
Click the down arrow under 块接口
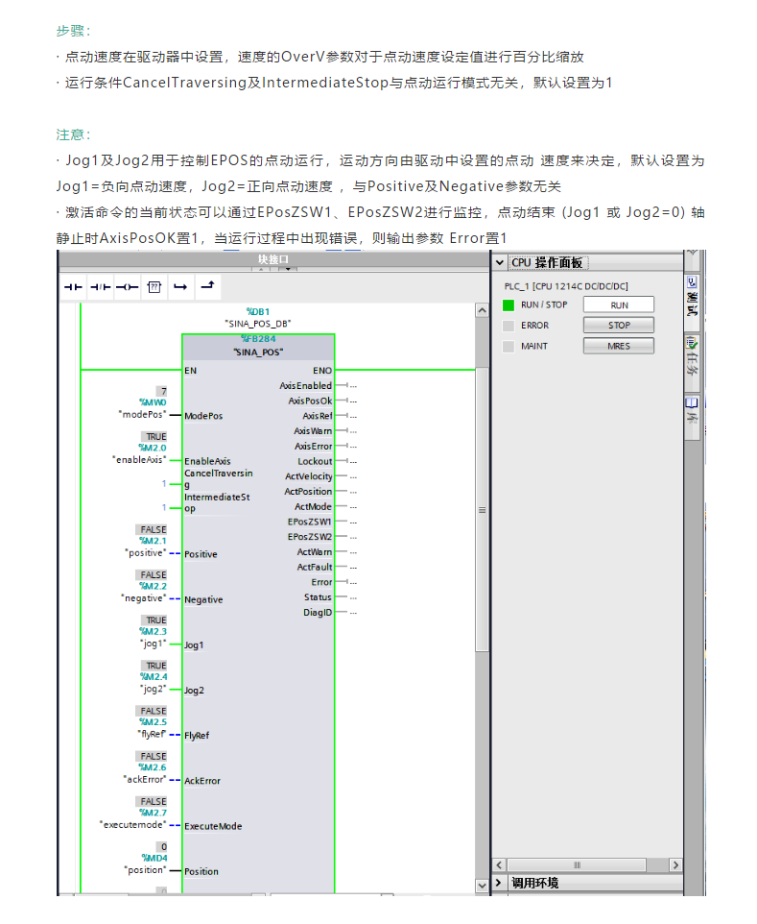287,270
